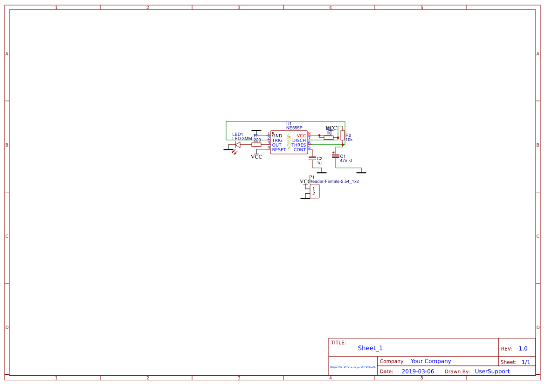Click the vertical NE555P text inside the chip
The image size is (545, 385).
coord(289,142)
